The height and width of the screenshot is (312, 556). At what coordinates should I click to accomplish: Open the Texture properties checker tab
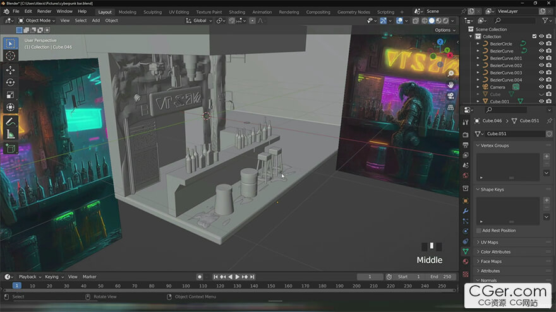(466, 274)
